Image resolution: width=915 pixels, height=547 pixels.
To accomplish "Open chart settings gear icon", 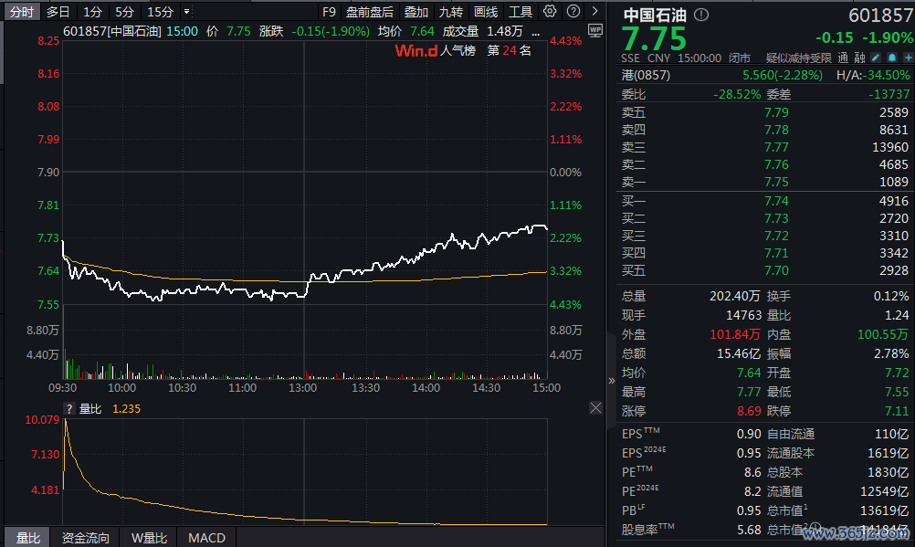I will [x=549, y=12].
